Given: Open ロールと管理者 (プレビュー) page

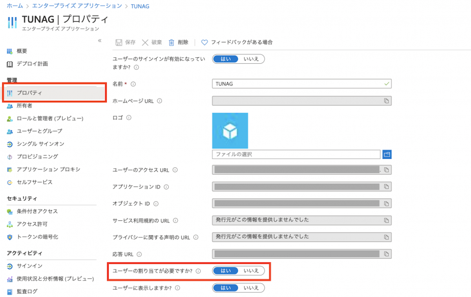Looking at the screenshot, I should click(50, 118).
